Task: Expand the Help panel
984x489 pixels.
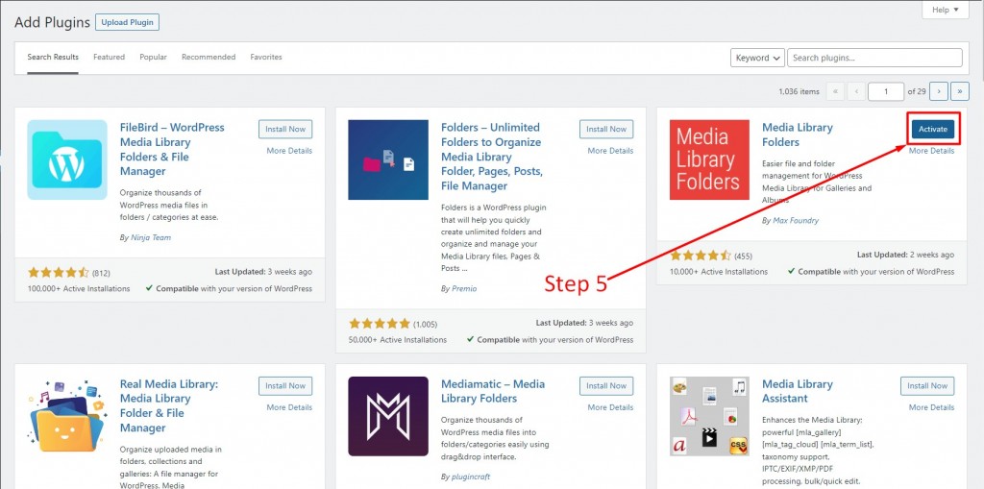Action: click(x=946, y=10)
